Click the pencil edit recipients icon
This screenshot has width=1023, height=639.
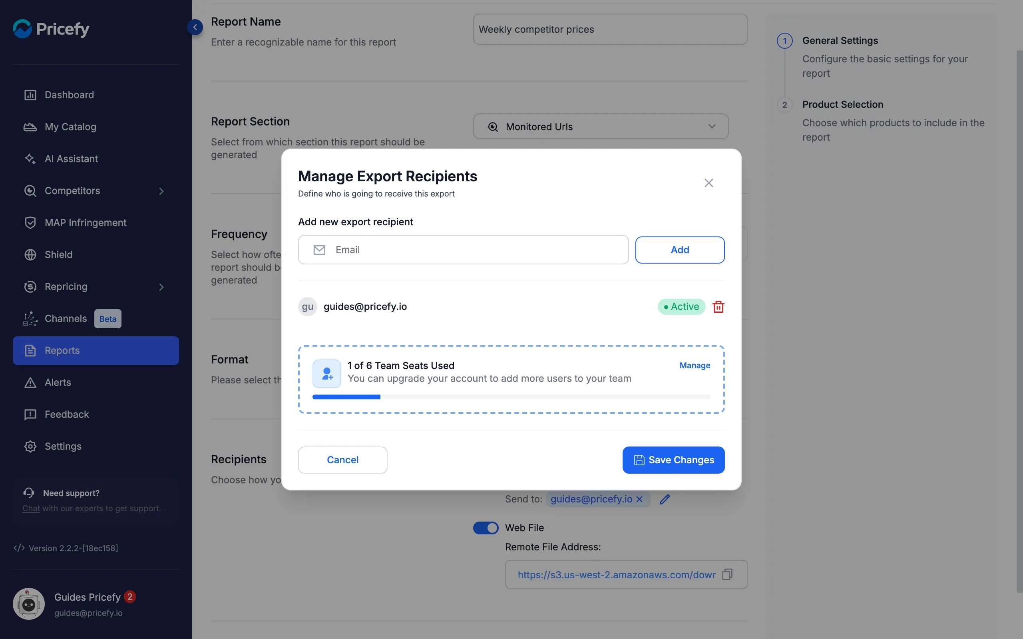pos(665,499)
